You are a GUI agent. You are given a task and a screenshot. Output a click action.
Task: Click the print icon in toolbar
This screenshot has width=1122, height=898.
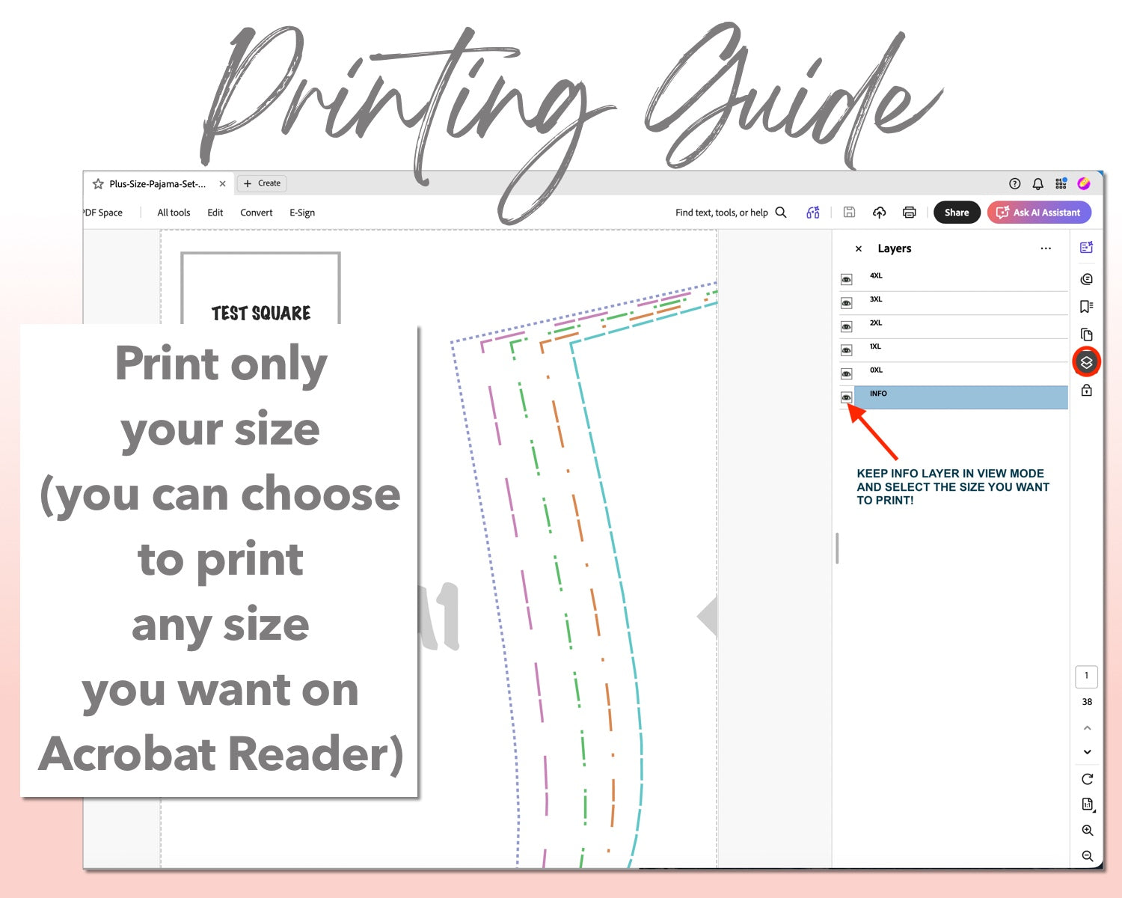point(910,213)
